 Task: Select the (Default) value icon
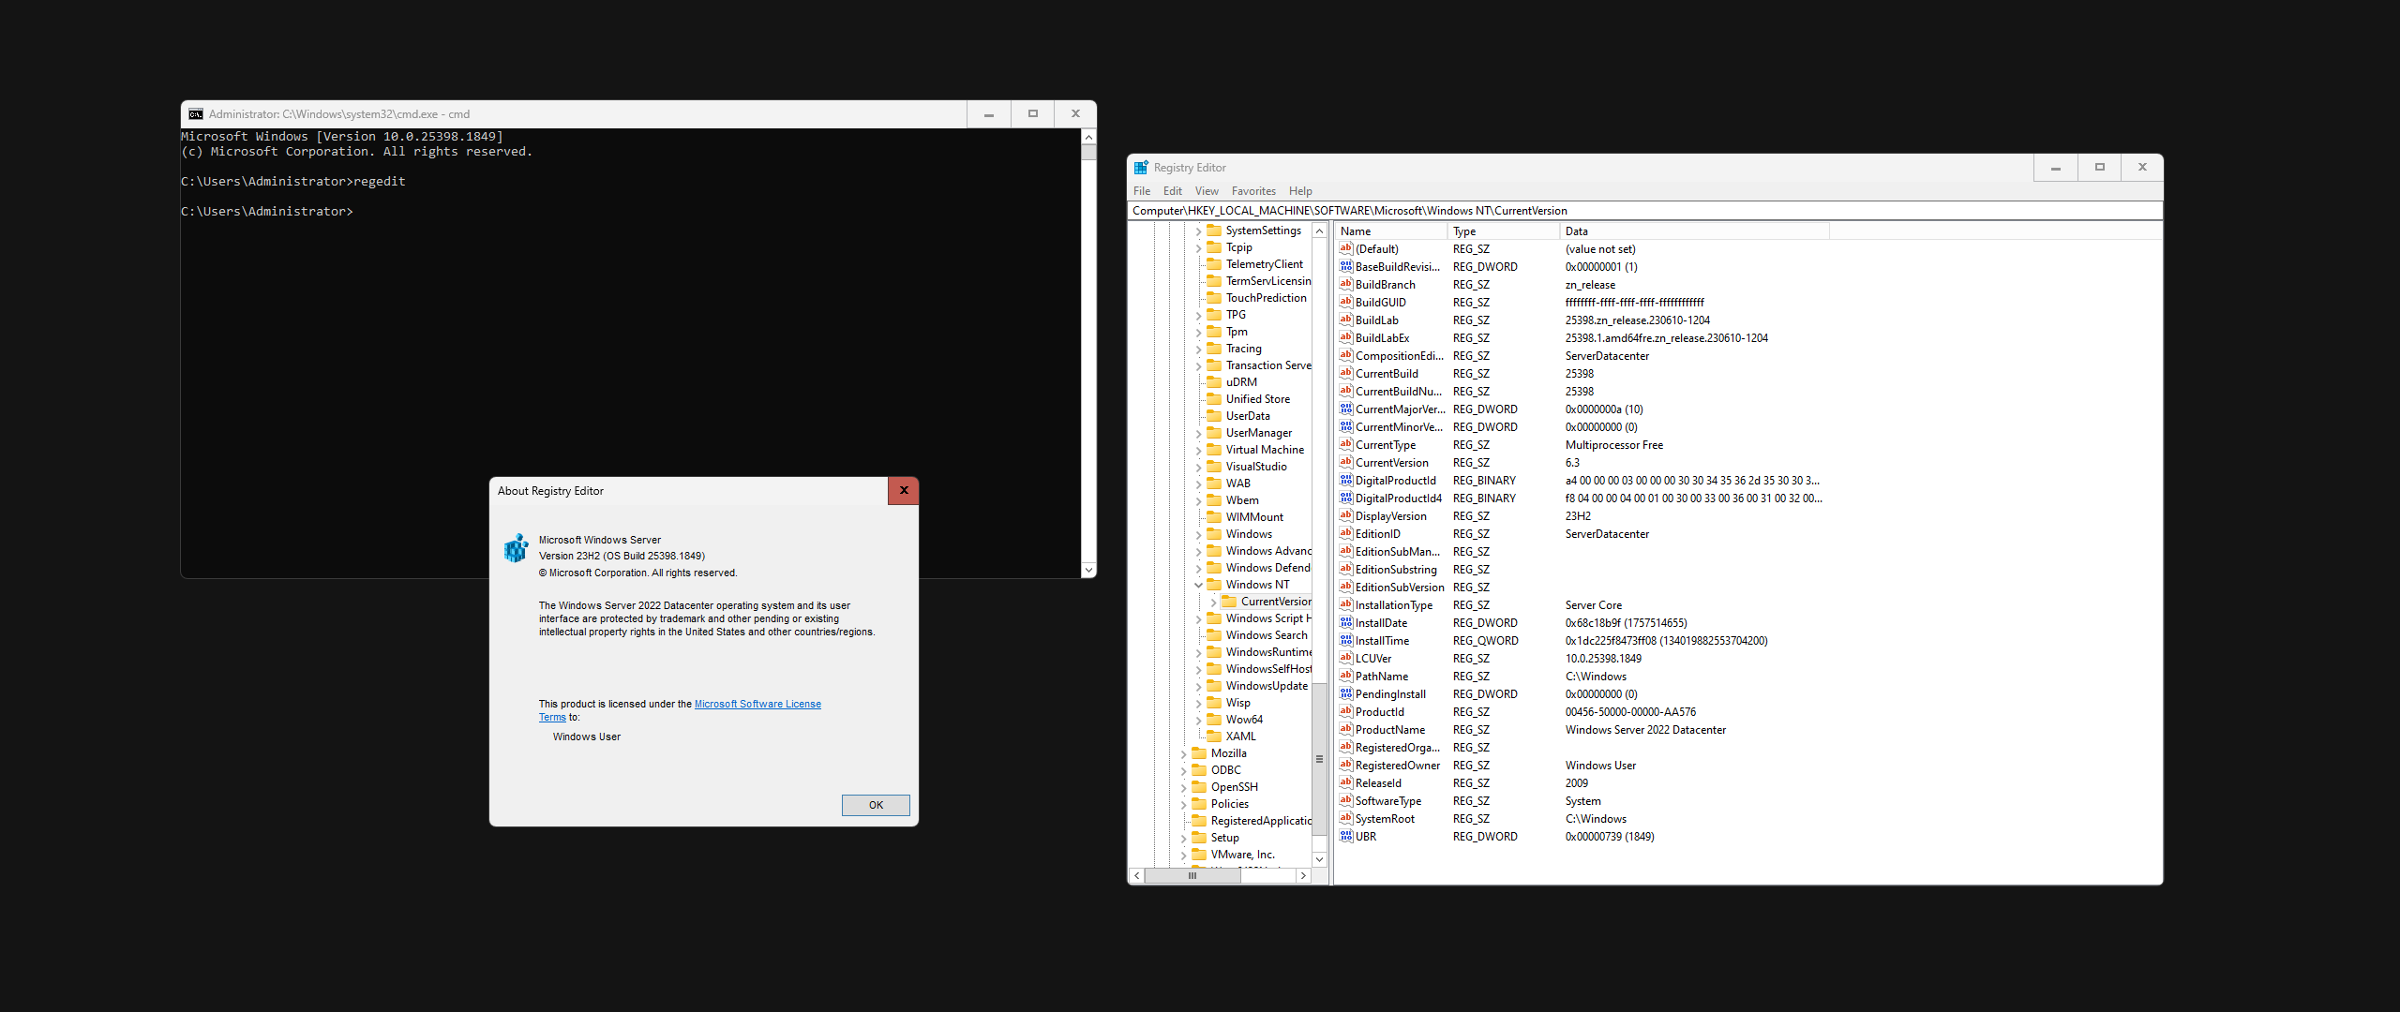1346,248
